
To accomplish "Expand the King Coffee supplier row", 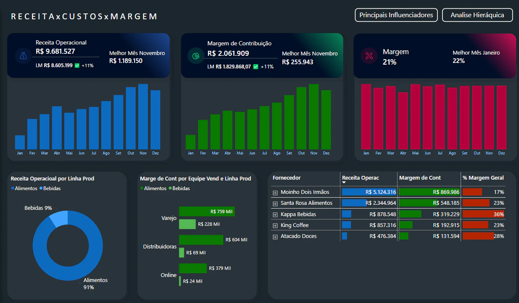I will [276, 226].
